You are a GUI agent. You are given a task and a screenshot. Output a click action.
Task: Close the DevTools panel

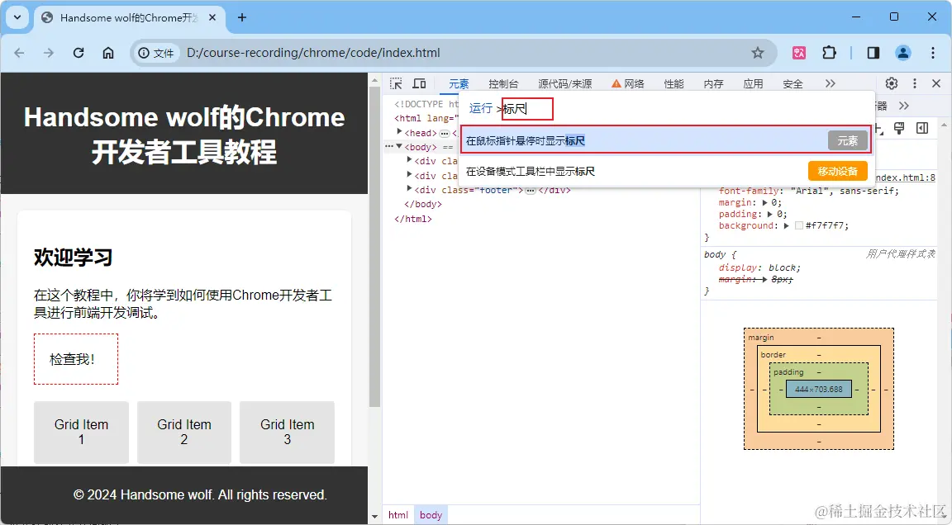coord(936,83)
